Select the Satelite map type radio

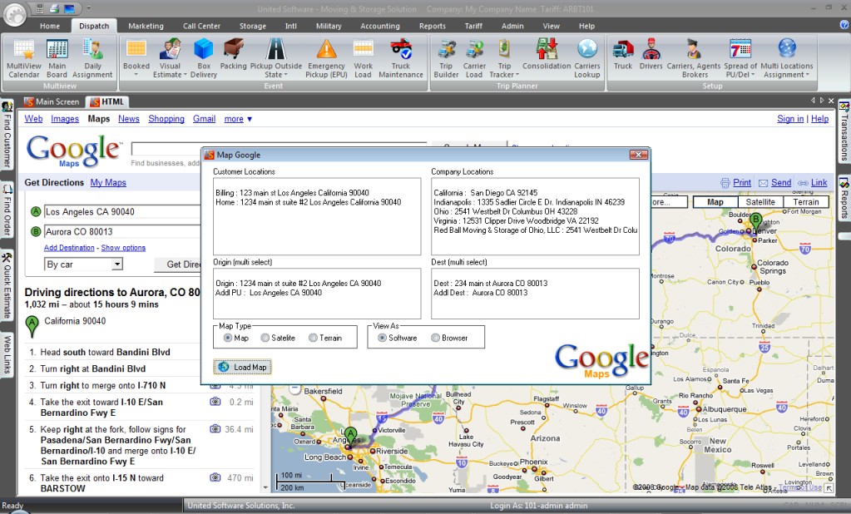coord(265,338)
